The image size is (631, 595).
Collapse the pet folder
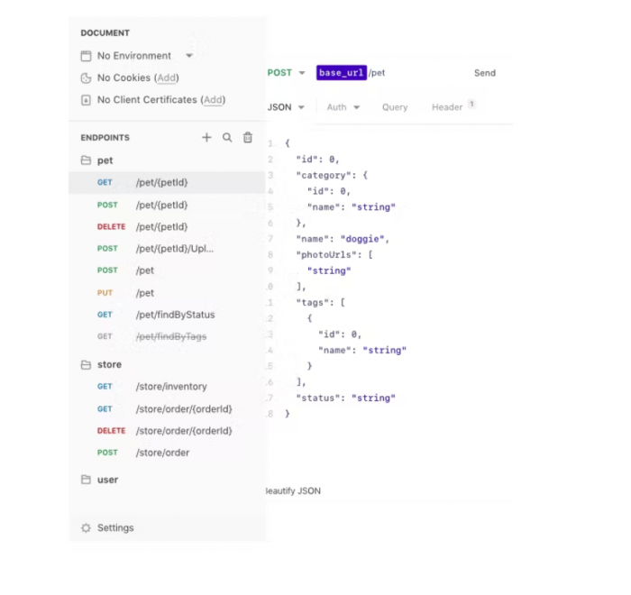(x=96, y=160)
